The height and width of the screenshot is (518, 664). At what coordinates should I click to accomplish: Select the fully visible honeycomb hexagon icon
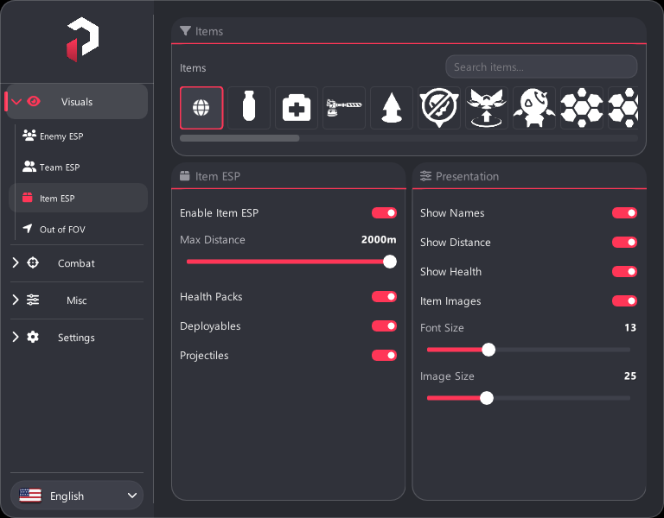pos(581,108)
